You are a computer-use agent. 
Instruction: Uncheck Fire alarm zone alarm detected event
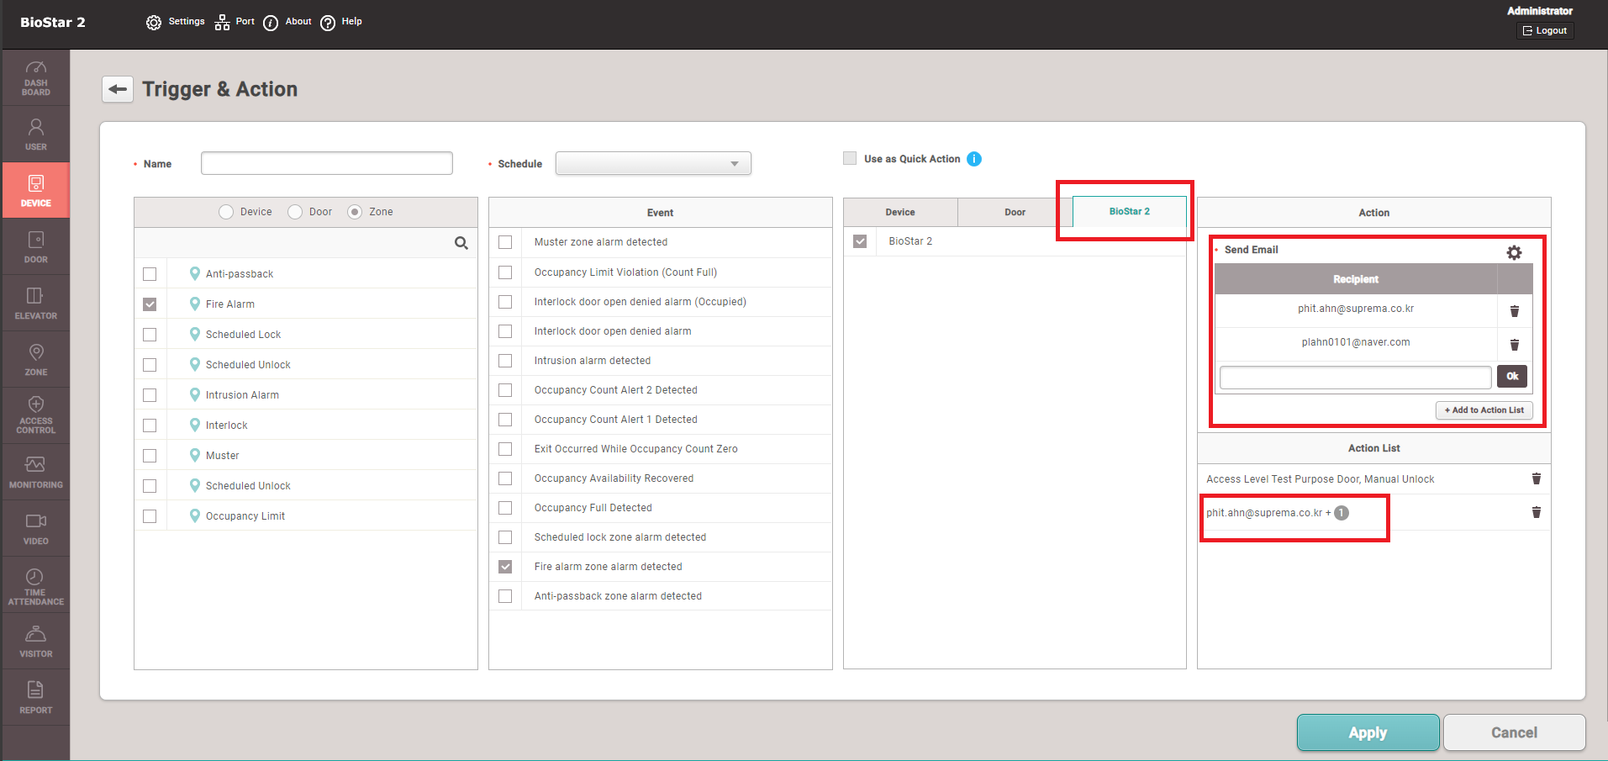tap(505, 567)
